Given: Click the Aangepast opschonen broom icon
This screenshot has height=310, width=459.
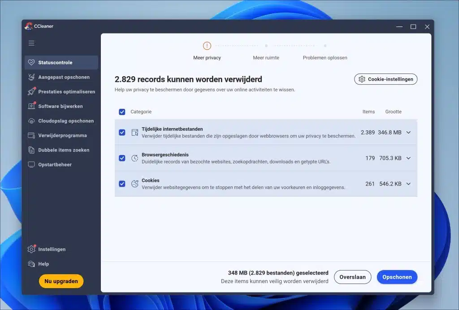Looking at the screenshot, I should click(x=31, y=77).
